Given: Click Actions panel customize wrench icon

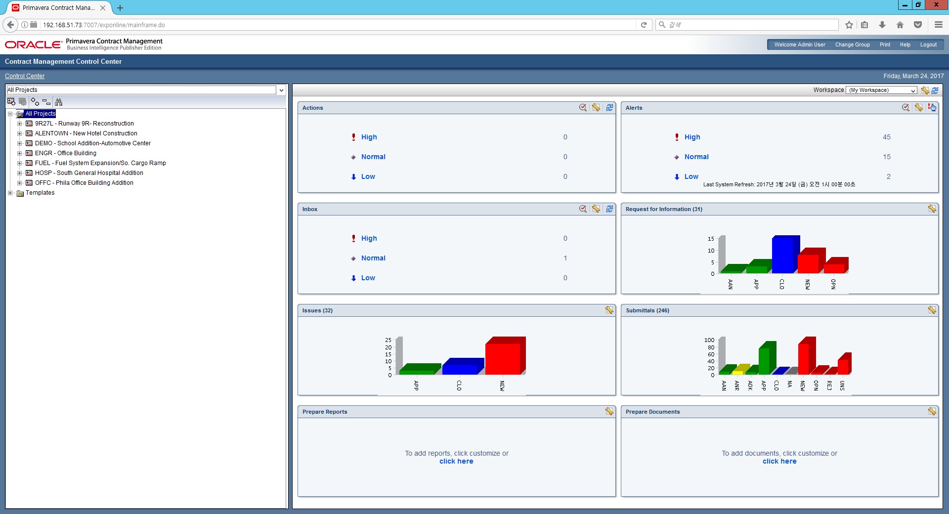Looking at the screenshot, I should click(596, 107).
